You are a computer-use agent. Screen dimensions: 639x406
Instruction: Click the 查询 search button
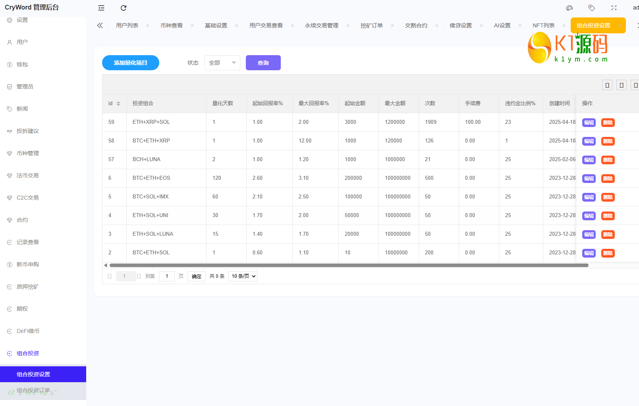tap(263, 63)
